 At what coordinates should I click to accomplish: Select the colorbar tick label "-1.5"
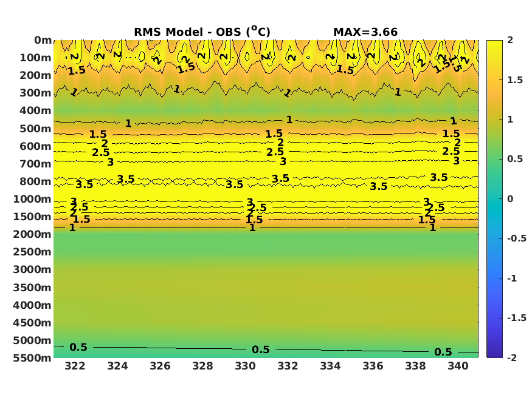click(x=517, y=318)
